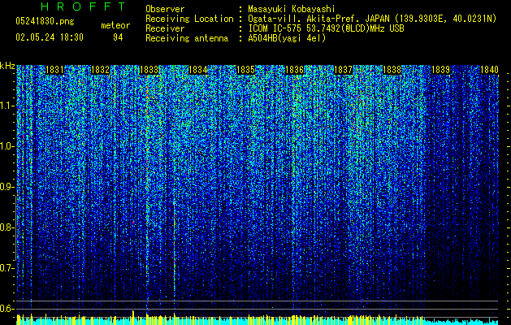
Task: Click the 0.6 frequency axis label
Action: point(7,309)
